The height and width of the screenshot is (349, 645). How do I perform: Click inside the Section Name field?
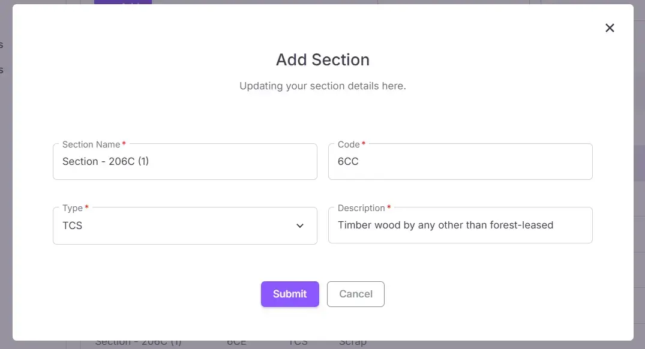[185, 161]
